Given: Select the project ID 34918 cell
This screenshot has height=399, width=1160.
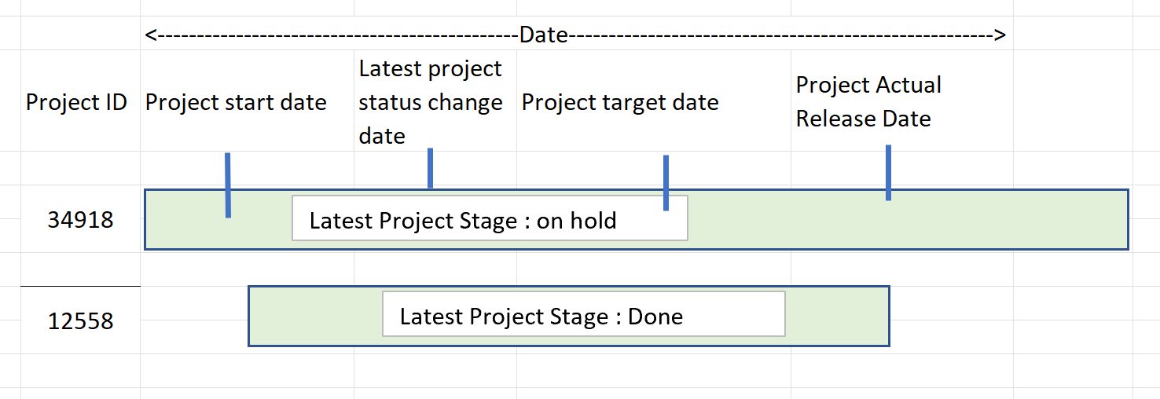Looking at the screenshot, I should click(x=80, y=220).
